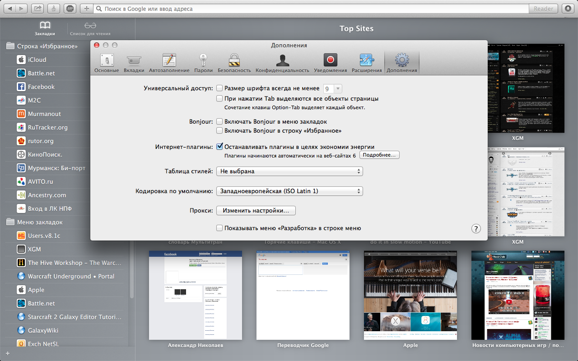Click the plus add-bookmark button near address bar
The height and width of the screenshot is (361, 578).
click(87, 9)
